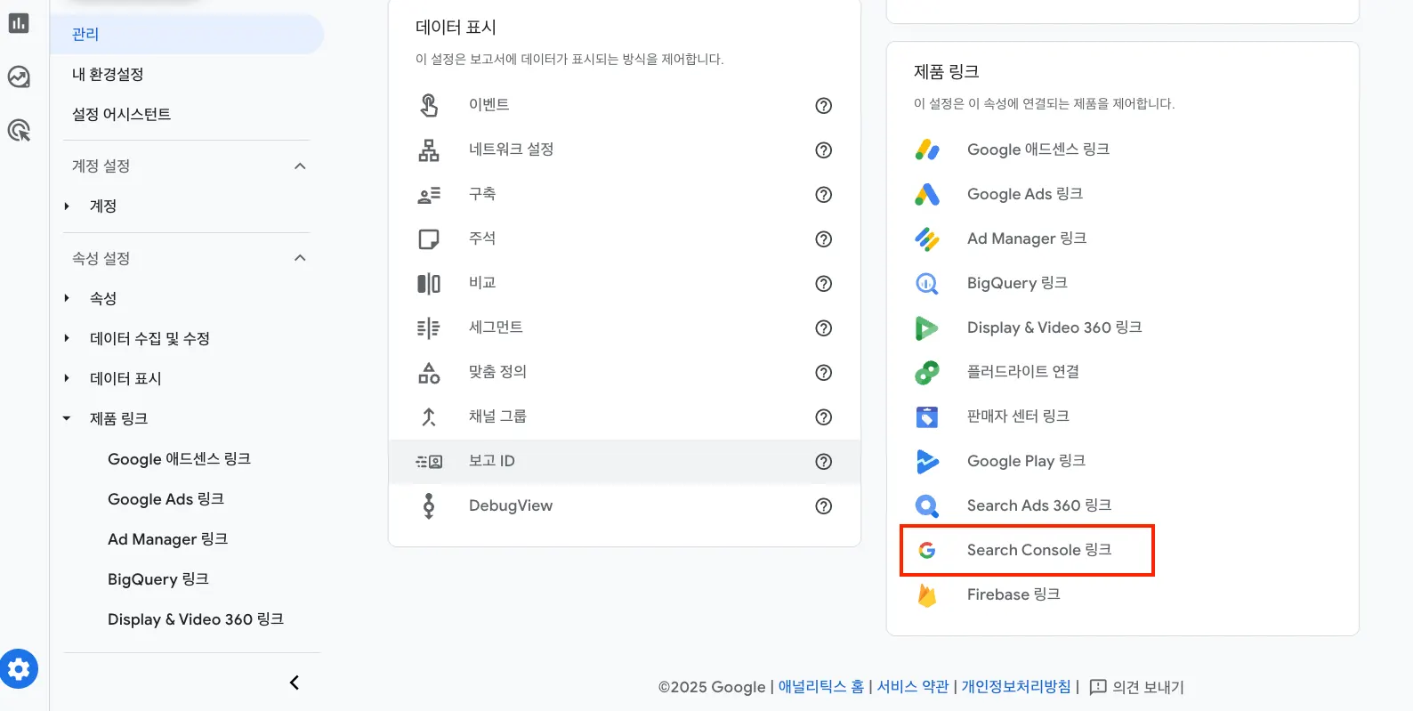The width and height of the screenshot is (1413, 711).
Task: Open Google 애드센스 링크 in sidebar
Action: [x=179, y=459]
